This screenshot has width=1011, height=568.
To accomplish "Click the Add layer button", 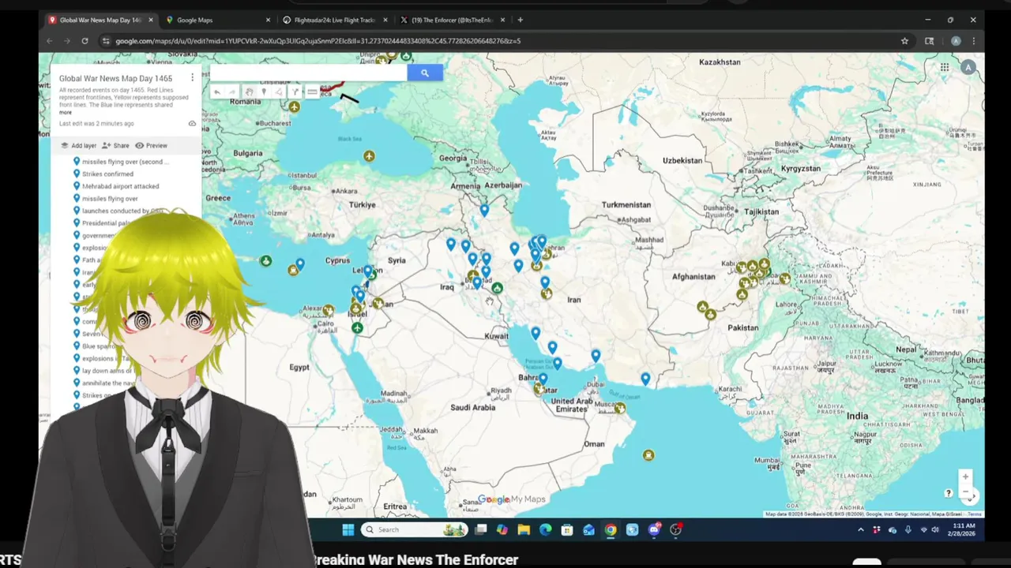I will click(x=78, y=145).
